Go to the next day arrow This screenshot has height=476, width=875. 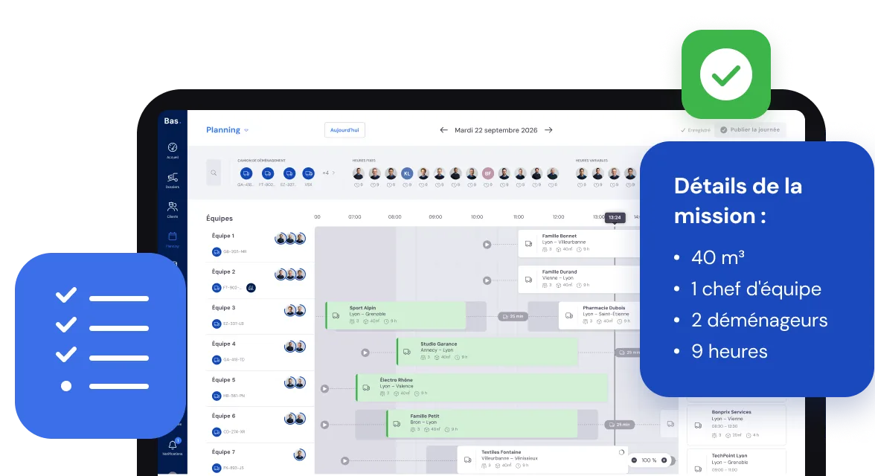[548, 130]
